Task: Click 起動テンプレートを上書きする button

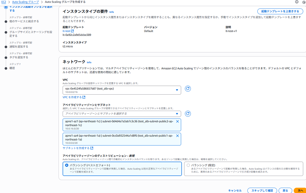Action: pyautogui.click(x=280, y=11)
